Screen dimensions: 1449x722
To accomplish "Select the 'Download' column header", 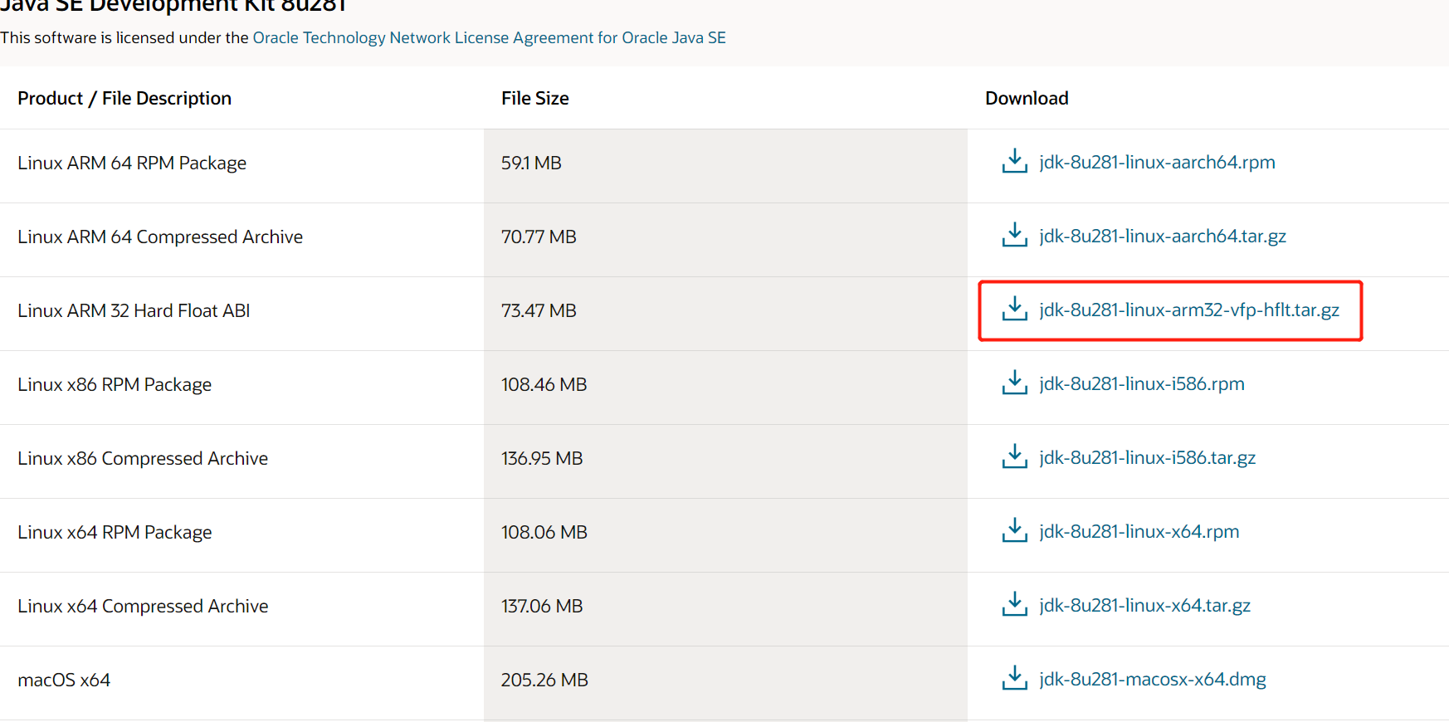I will 1027,98.
